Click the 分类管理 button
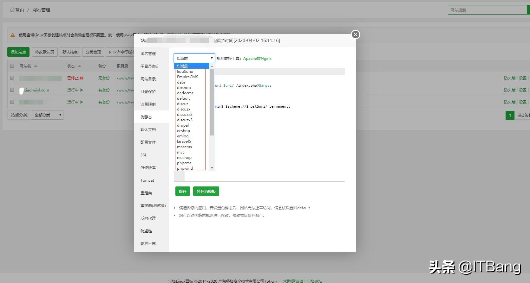 (93, 52)
